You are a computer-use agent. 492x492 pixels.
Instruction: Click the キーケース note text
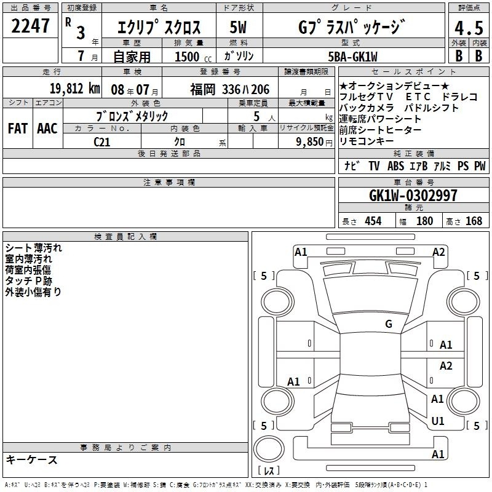tap(32, 459)
